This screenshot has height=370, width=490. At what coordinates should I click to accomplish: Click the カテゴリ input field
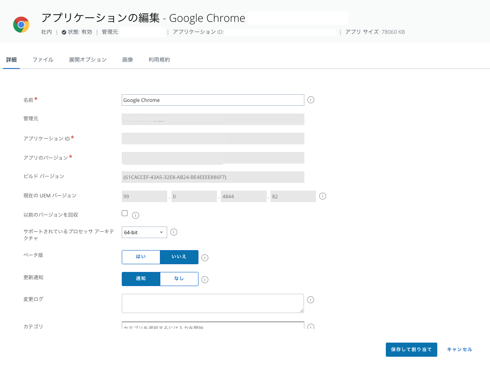tap(213, 325)
